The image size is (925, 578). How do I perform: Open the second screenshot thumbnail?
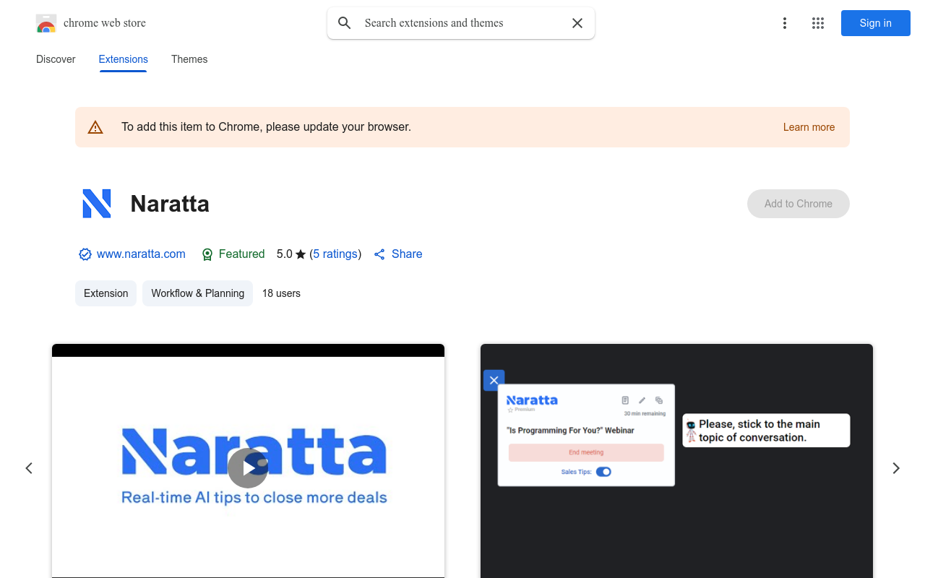click(x=676, y=461)
